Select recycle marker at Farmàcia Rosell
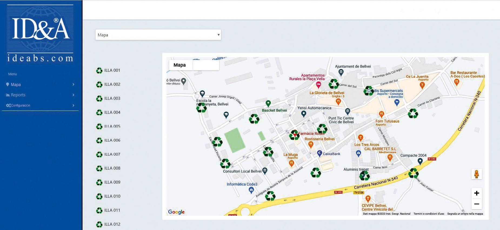The width and height of the screenshot is (500, 230). click(294, 135)
